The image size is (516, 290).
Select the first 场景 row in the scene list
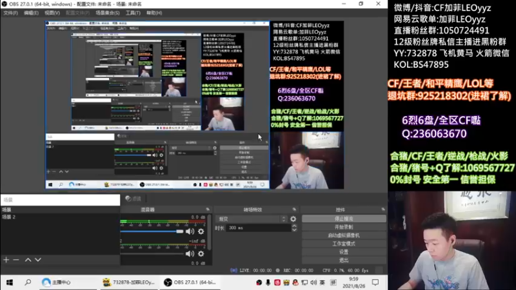[x=60, y=209]
